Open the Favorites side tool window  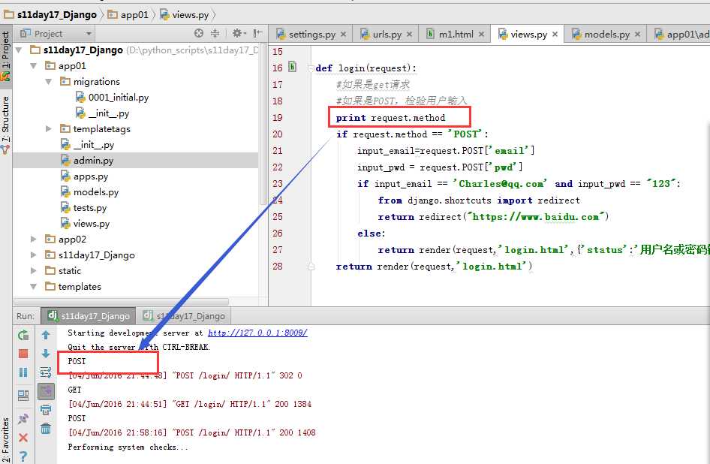pyautogui.click(x=5, y=439)
